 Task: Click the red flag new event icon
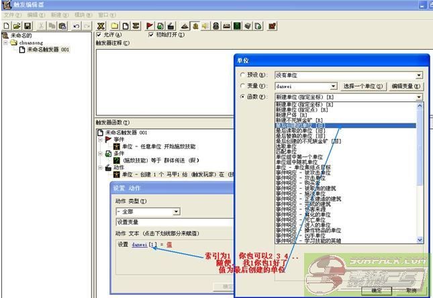[x=150, y=26]
